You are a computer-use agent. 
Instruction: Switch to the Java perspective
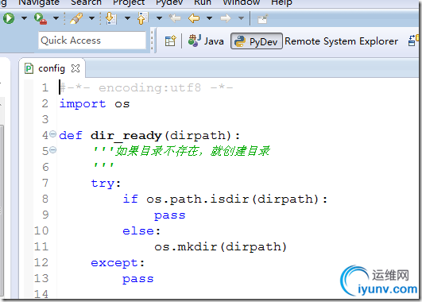point(206,41)
